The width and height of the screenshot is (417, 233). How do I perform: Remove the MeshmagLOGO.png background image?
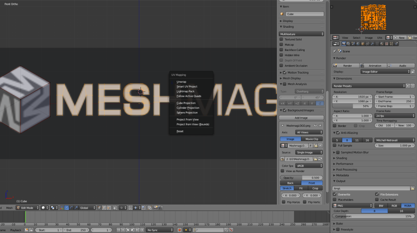(x=320, y=125)
